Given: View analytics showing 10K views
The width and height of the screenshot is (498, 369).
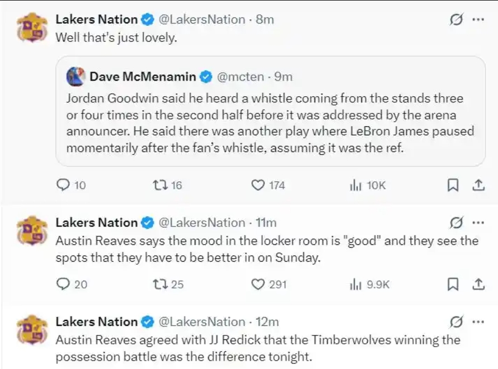Looking at the screenshot, I should [355, 185].
